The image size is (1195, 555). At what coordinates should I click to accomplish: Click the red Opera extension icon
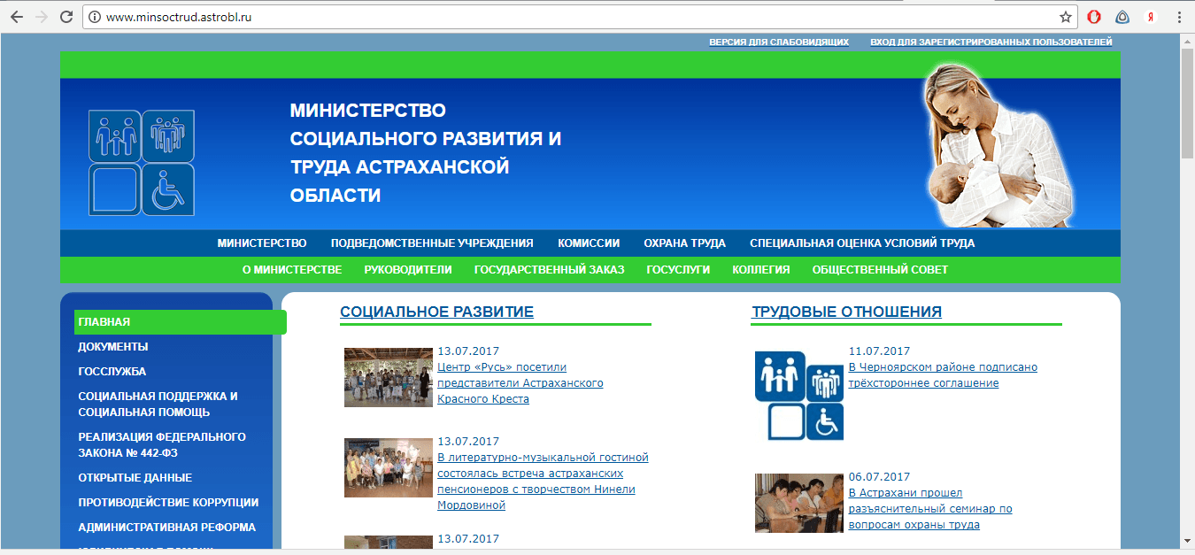(1094, 17)
